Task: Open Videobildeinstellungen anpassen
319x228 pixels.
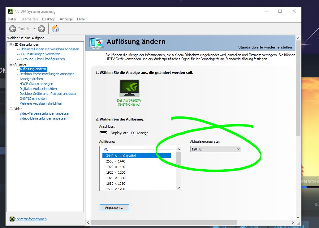Action: click(x=43, y=118)
